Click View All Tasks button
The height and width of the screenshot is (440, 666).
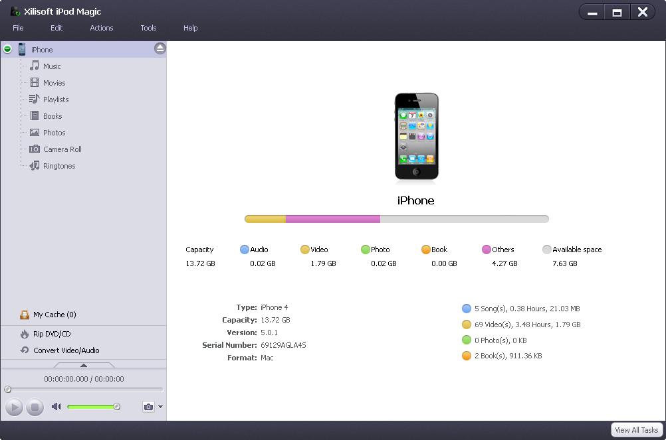(x=636, y=430)
